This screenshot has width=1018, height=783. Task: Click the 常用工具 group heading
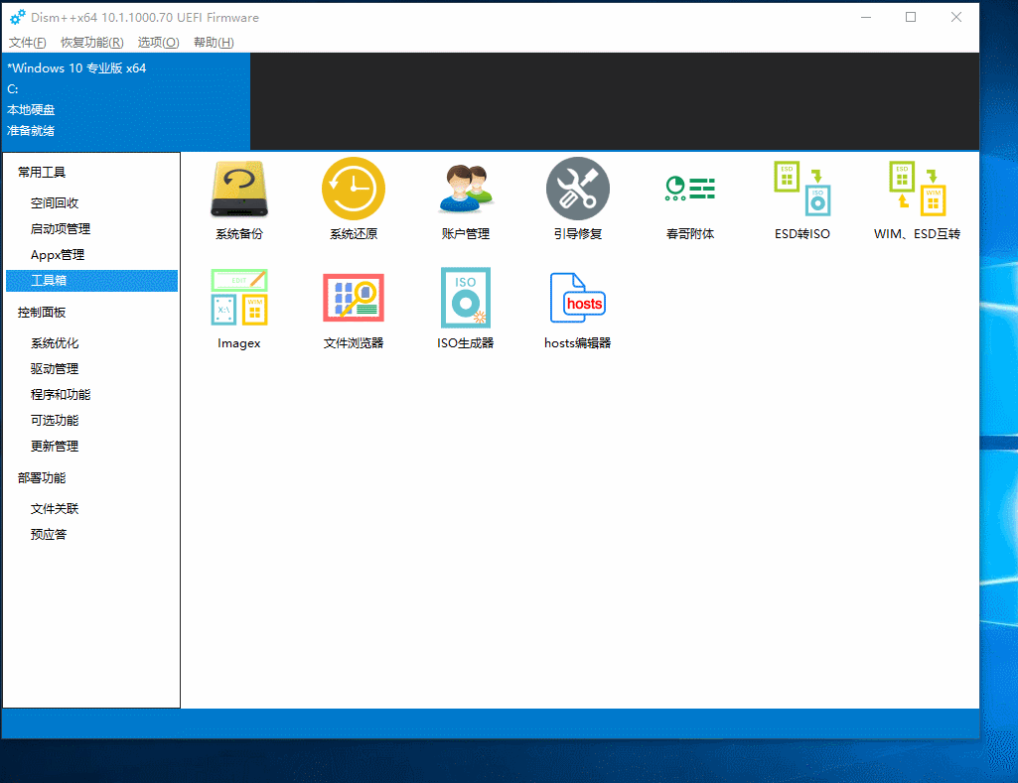click(x=42, y=172)
